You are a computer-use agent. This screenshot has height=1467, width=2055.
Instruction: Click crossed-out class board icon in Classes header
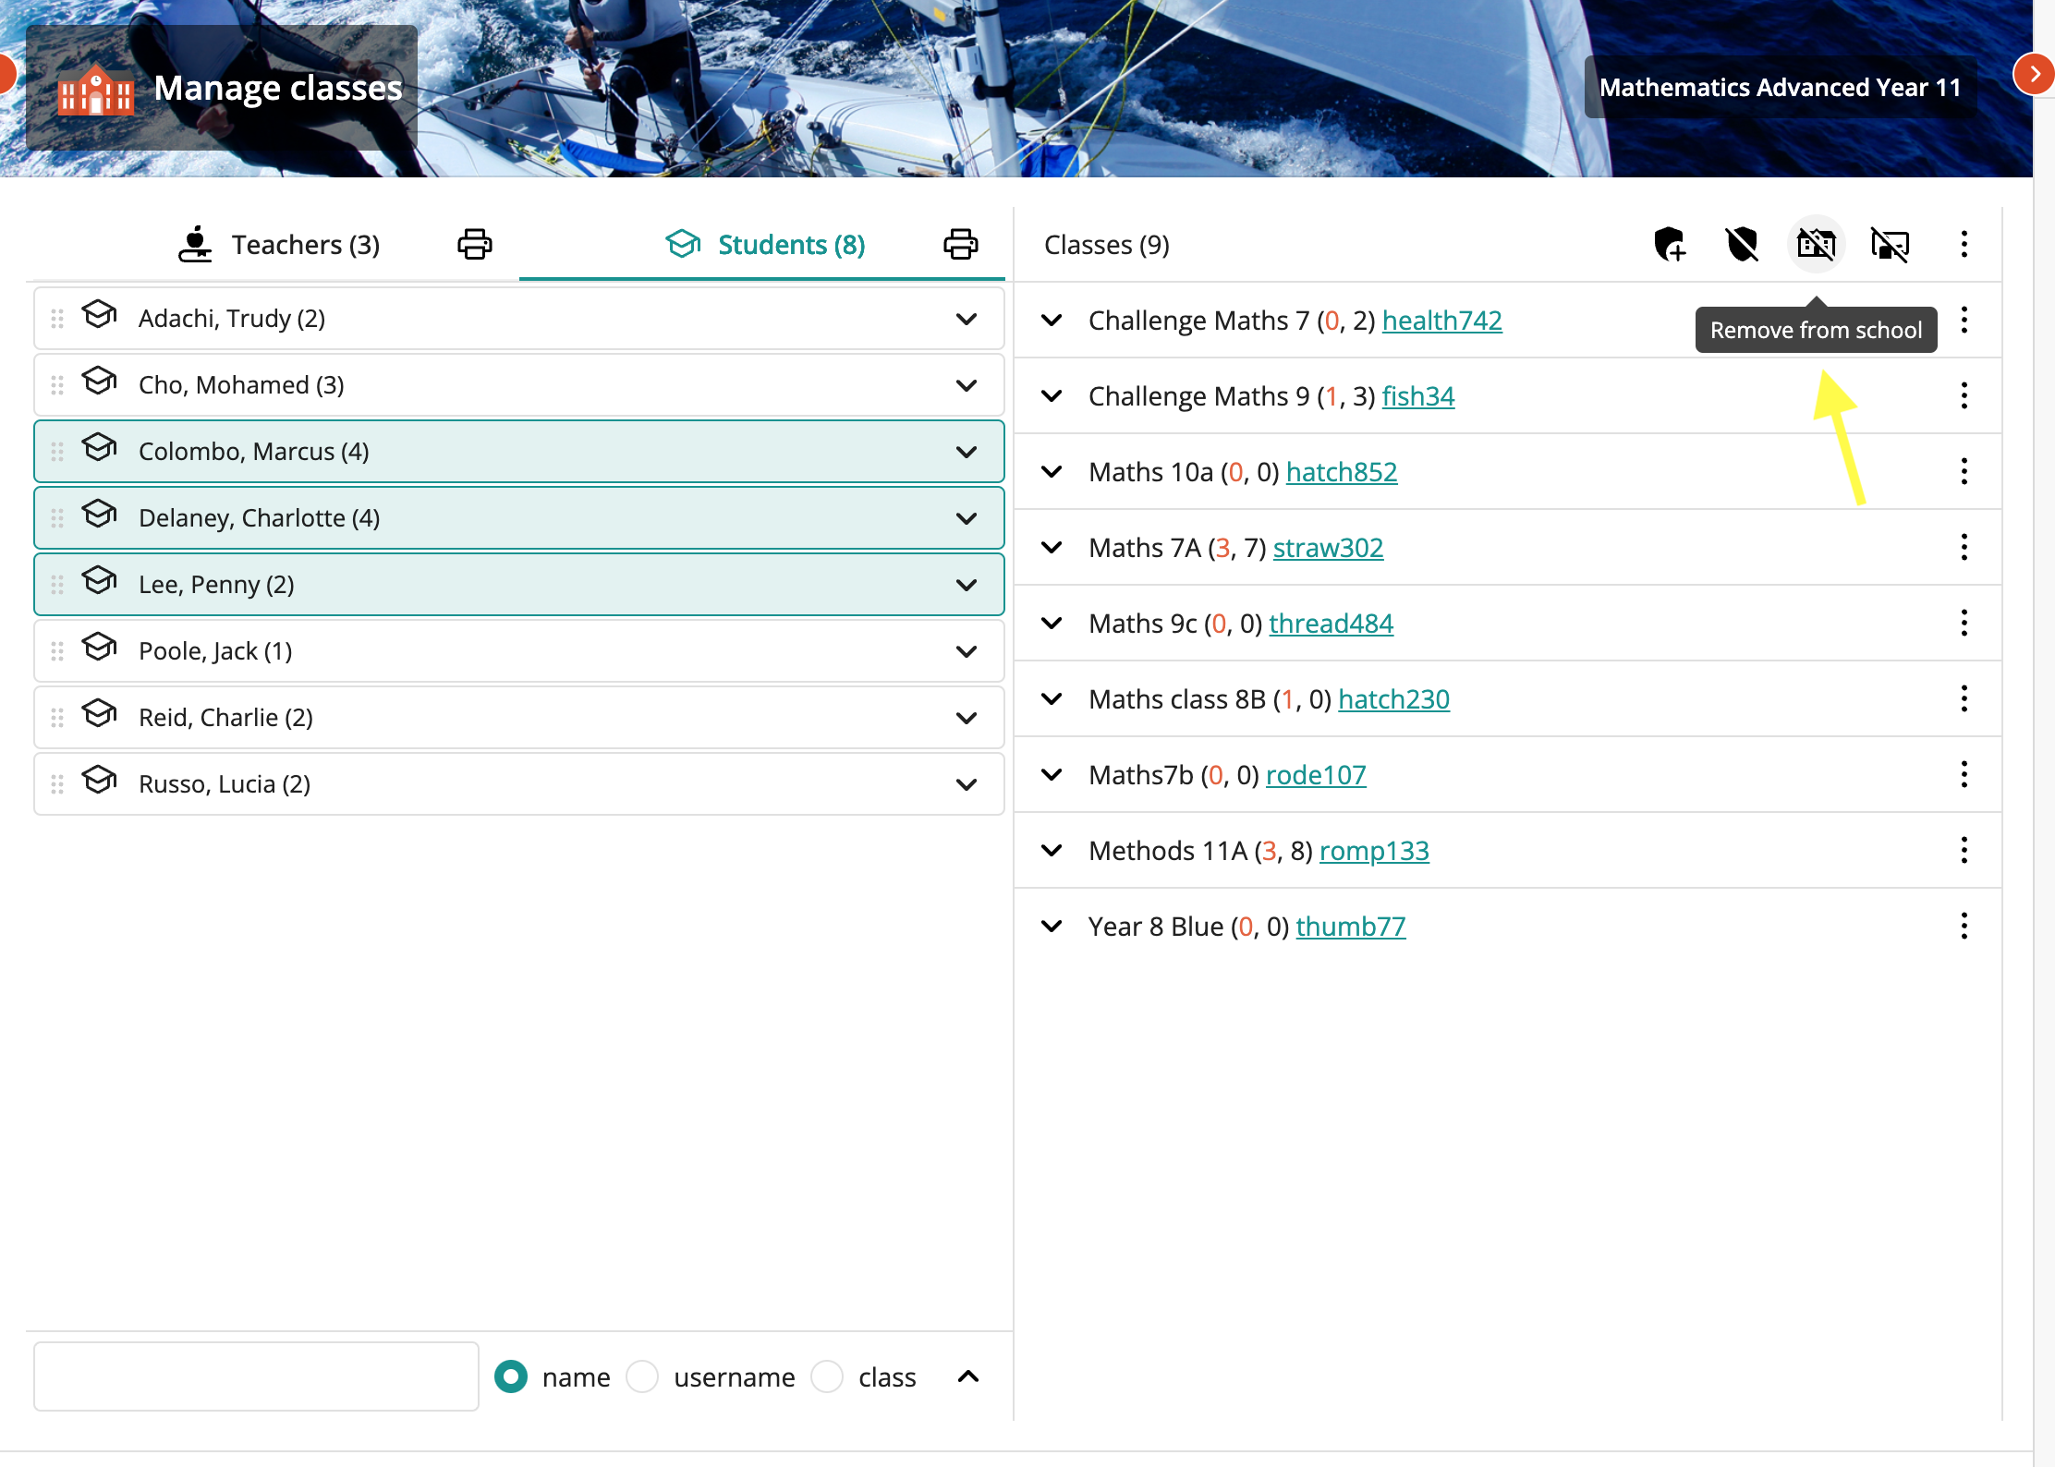[1891, 245]
